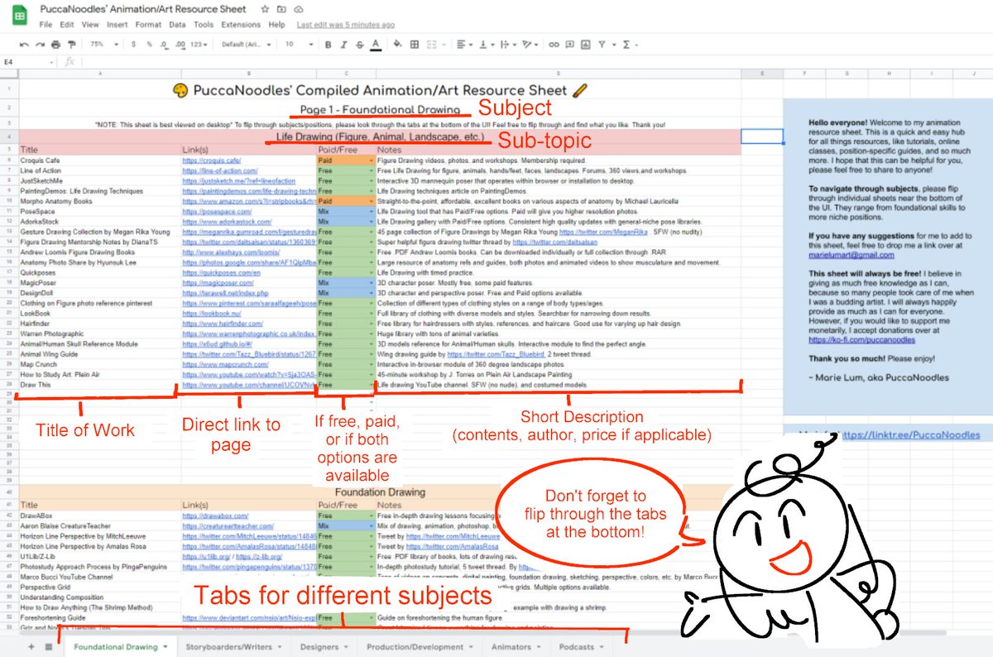Click the Move to folder icon
993x657 pixels.
tap(281, 9)
